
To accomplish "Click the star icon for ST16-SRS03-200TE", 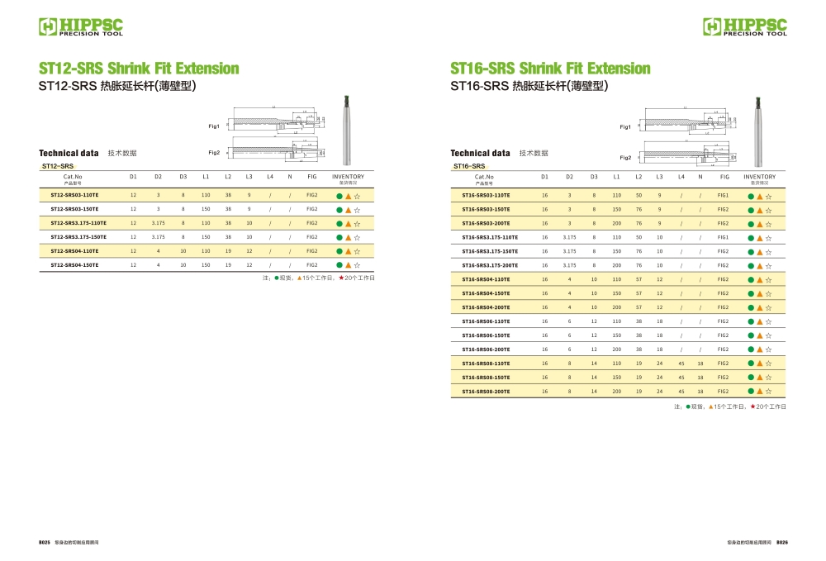I will 768,225.
